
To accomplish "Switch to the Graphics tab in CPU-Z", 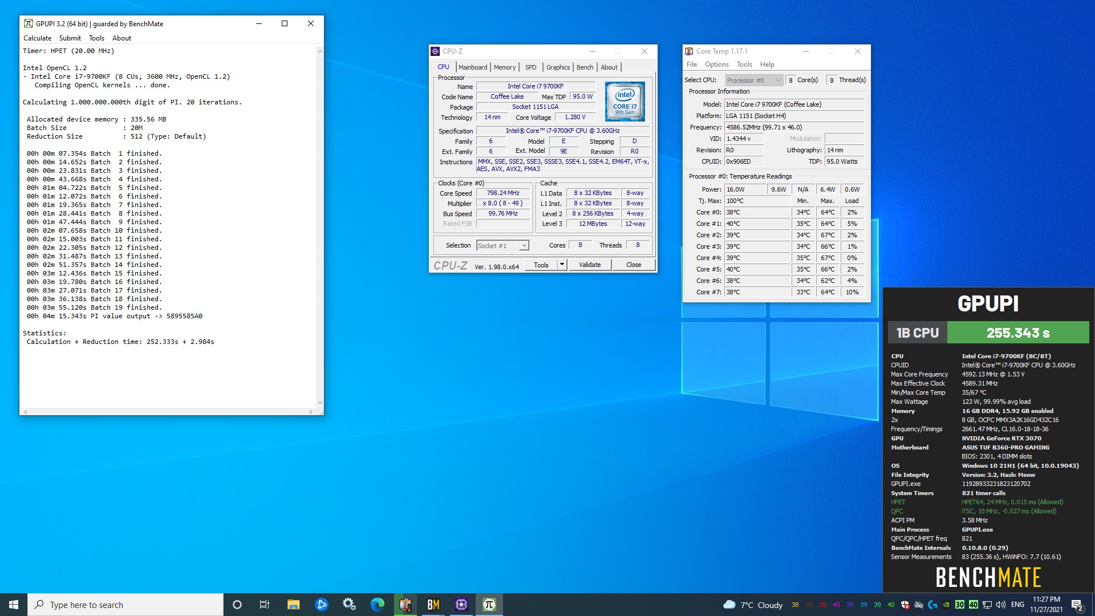I will pos(558,67).
